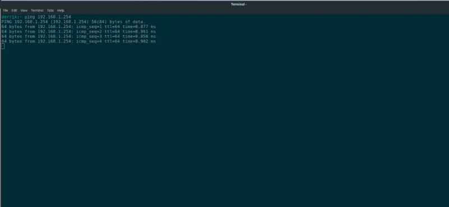Select the icmp_seq=3 ping reply line
The width and height of the screenshot is (449, 207).
(x=79, y=36)
